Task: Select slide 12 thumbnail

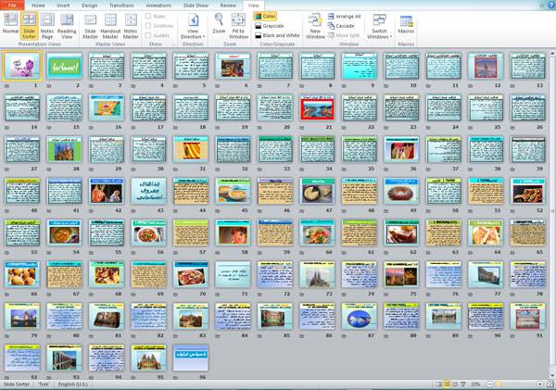Action: pos(486,66)
